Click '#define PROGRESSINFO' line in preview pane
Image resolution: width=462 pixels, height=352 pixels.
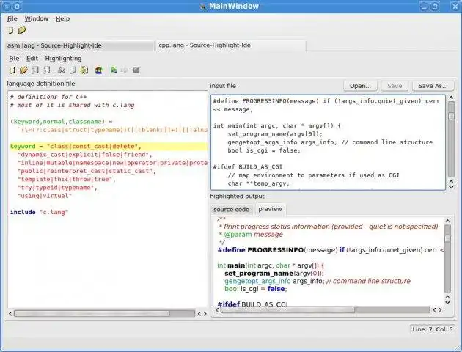click(x=330, y=250)
